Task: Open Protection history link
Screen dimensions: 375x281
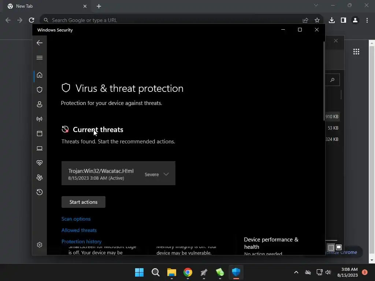Action: pyautogui.click(x=81, y=241)
